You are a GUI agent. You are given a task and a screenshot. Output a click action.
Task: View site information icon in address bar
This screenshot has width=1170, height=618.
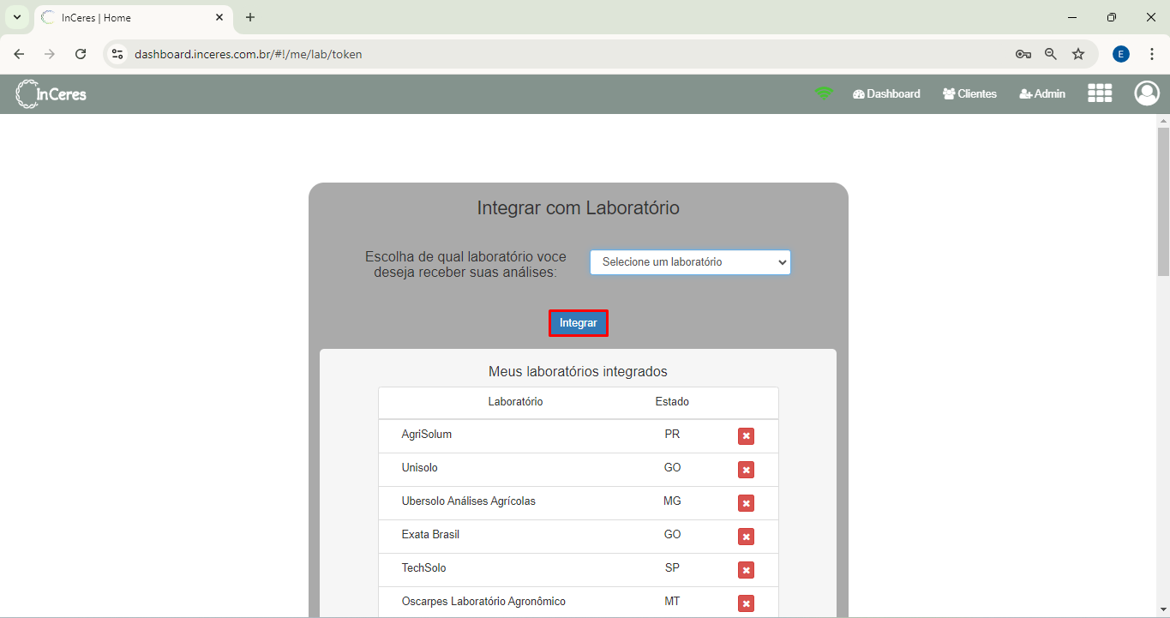pyautogui.click(x=117, y=54)
